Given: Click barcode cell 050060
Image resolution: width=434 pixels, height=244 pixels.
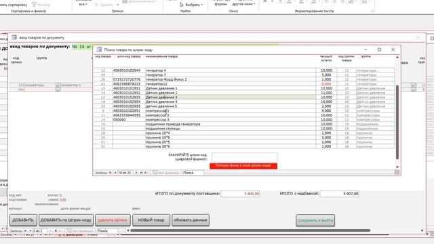Looking at the screenshot, I should point(129,120).
